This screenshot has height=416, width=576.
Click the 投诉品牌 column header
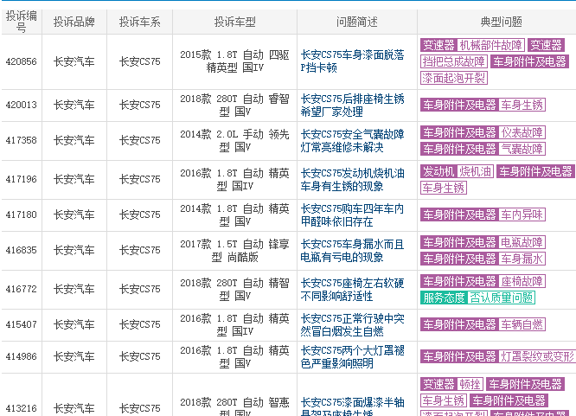tap(74, 22)
